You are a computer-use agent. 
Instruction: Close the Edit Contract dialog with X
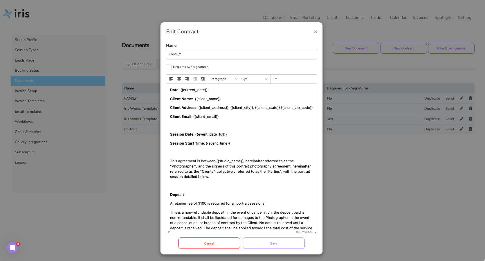(x=315, y=32)
